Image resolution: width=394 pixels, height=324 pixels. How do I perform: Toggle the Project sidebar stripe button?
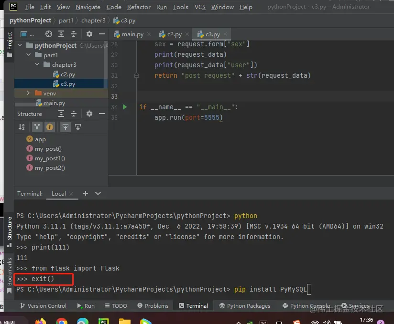pyautogui.click(x=10, y=44)
